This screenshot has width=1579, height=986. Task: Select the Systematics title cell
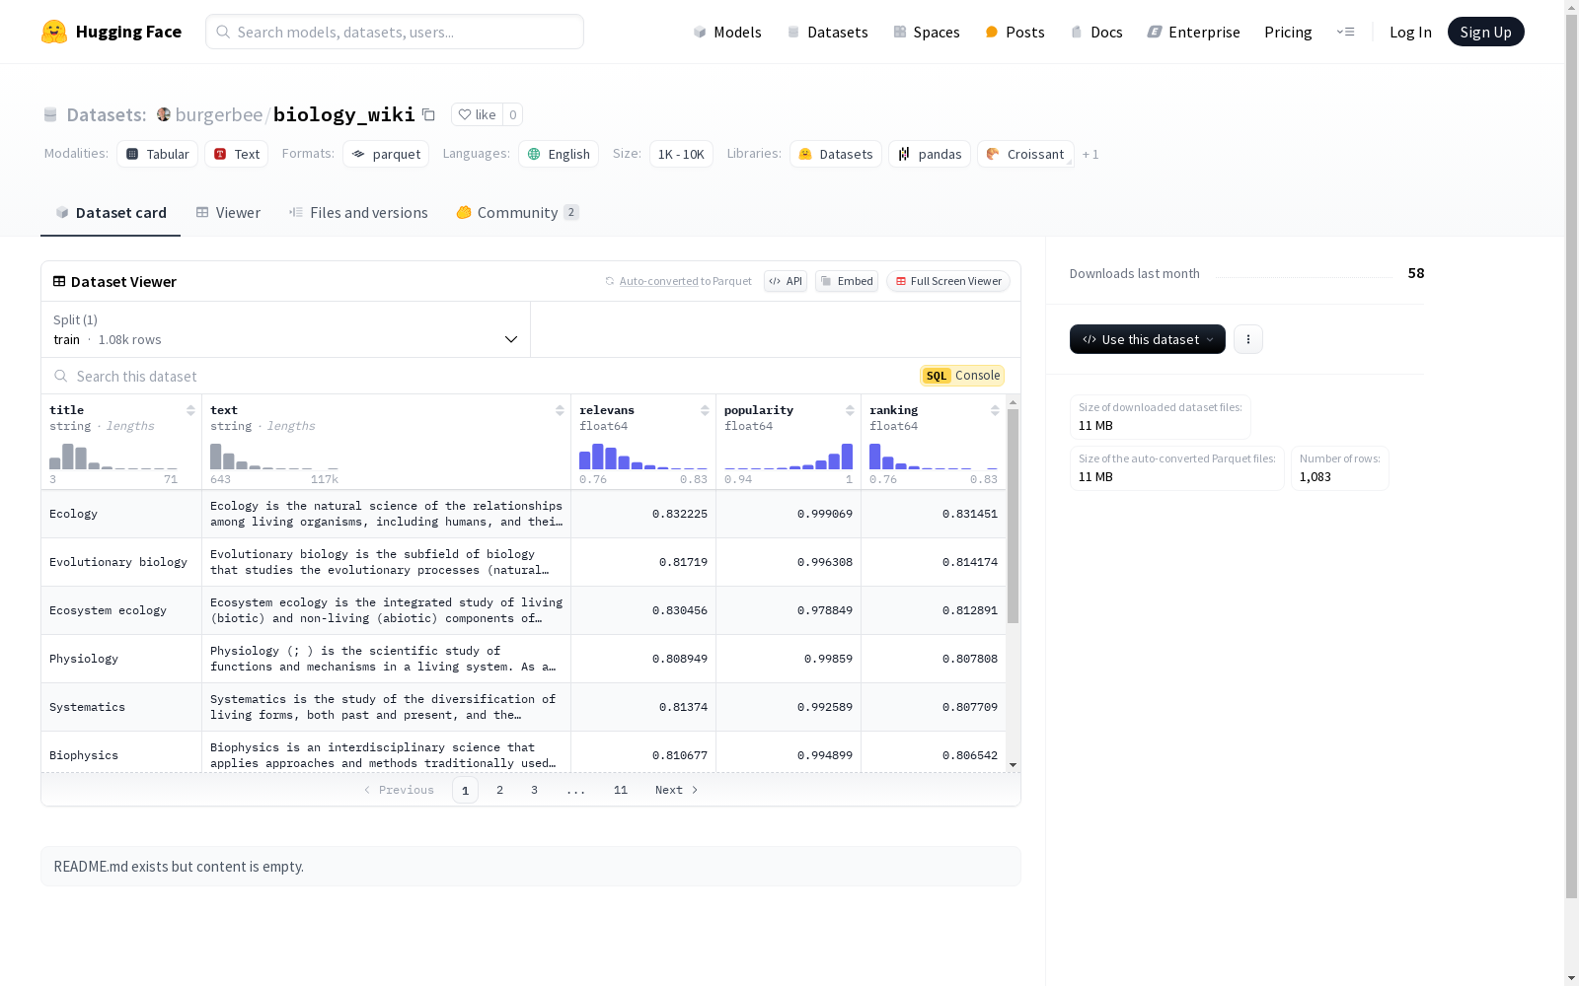(x=121, y=707)
